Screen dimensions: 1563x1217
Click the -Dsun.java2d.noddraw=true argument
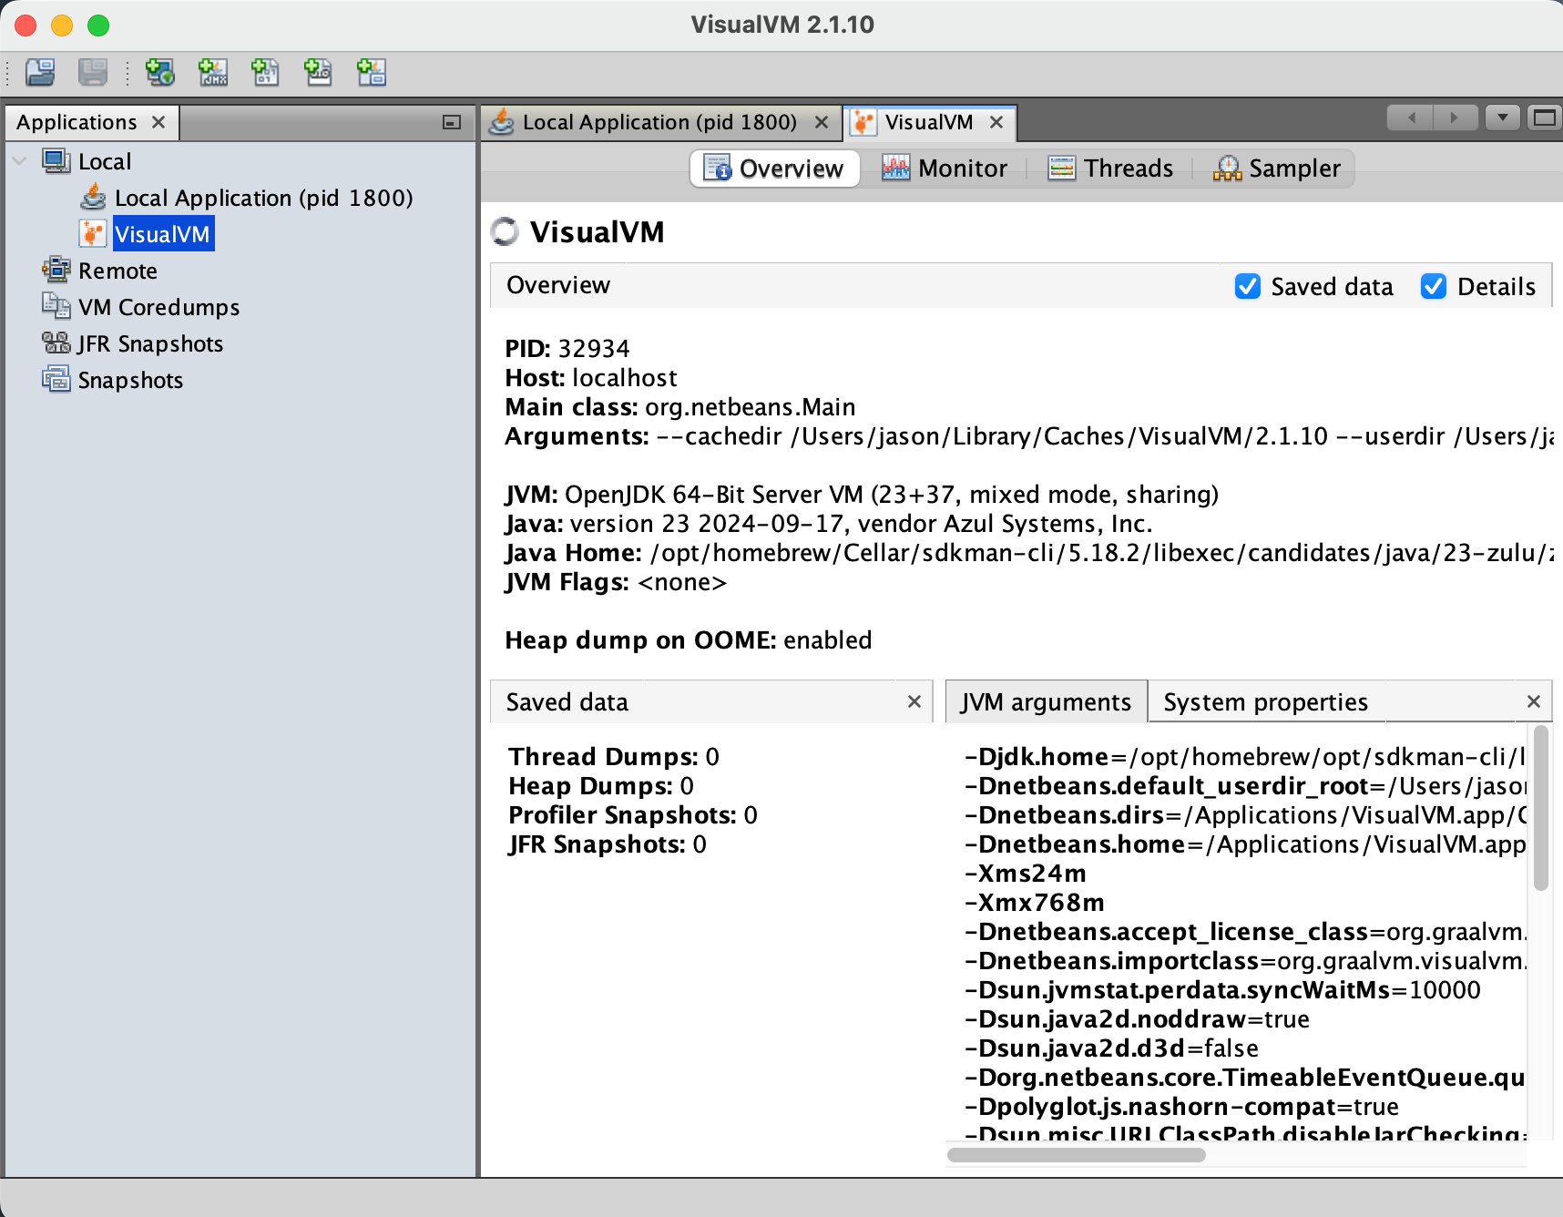coord(1137,1019)
